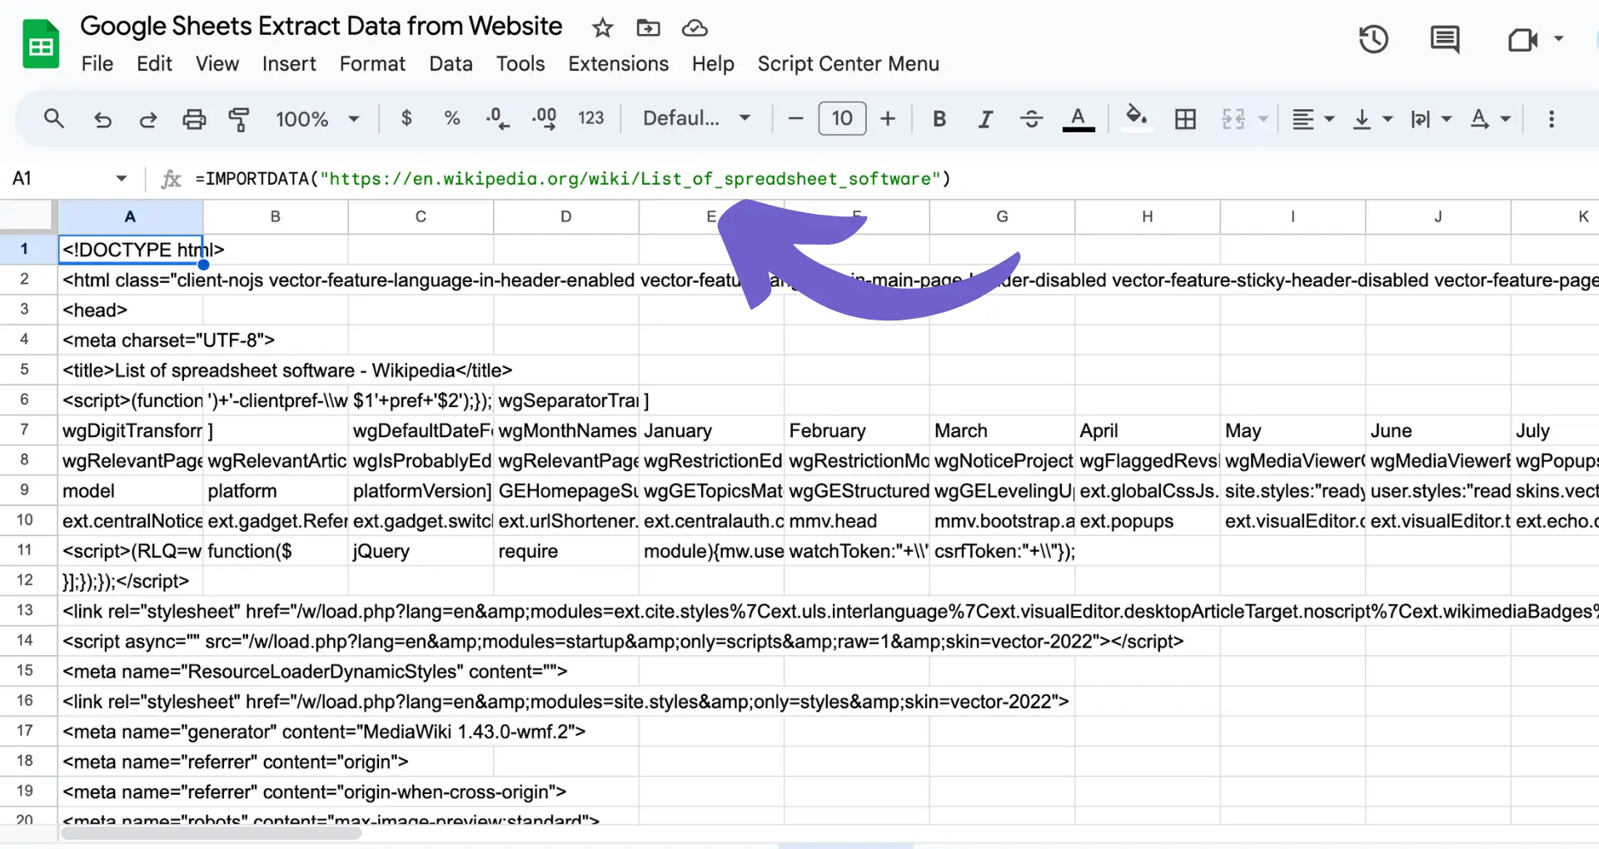Viewport: 1599px width, 849px height.
Task: Open the borders tool
Action: (x=1185, y=119)
